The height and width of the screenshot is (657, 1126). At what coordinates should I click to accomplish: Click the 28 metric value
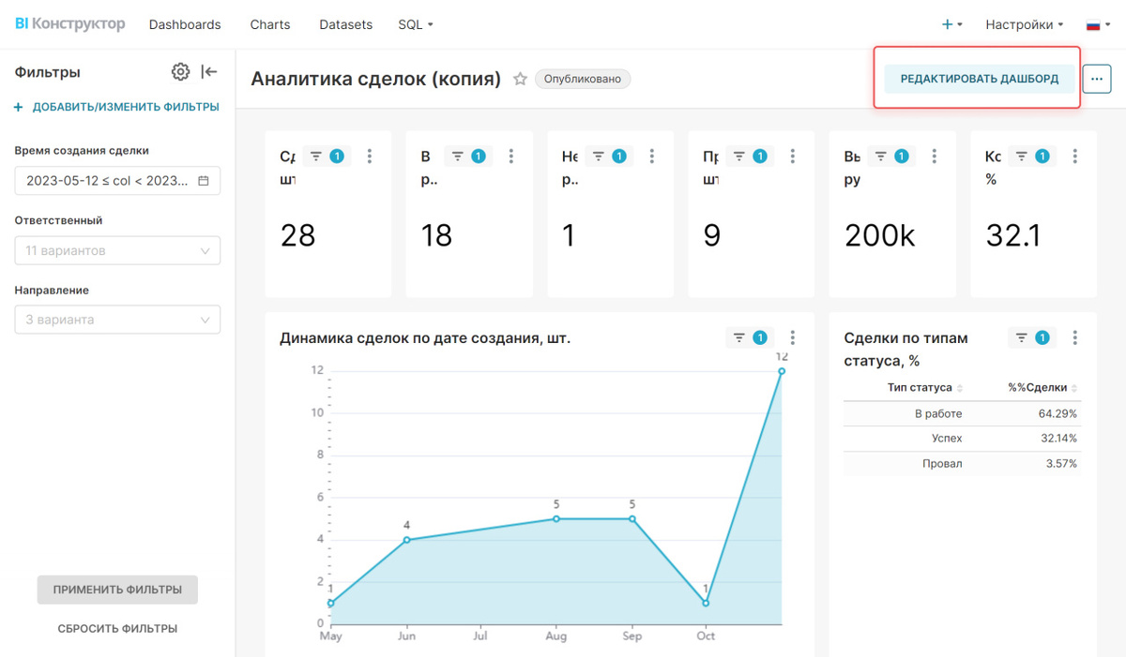tap(297, 235)
